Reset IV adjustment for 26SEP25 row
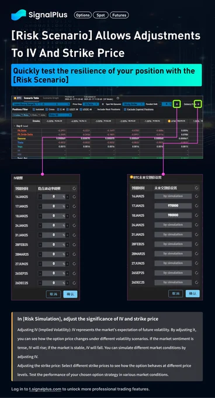Viewport: 215px width, 398px height. 74,274
